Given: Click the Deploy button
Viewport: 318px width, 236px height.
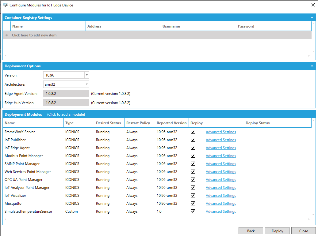Looking at the screenshot, I should pos(277,231).
